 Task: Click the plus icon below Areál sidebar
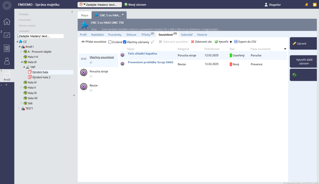(2, 85)
